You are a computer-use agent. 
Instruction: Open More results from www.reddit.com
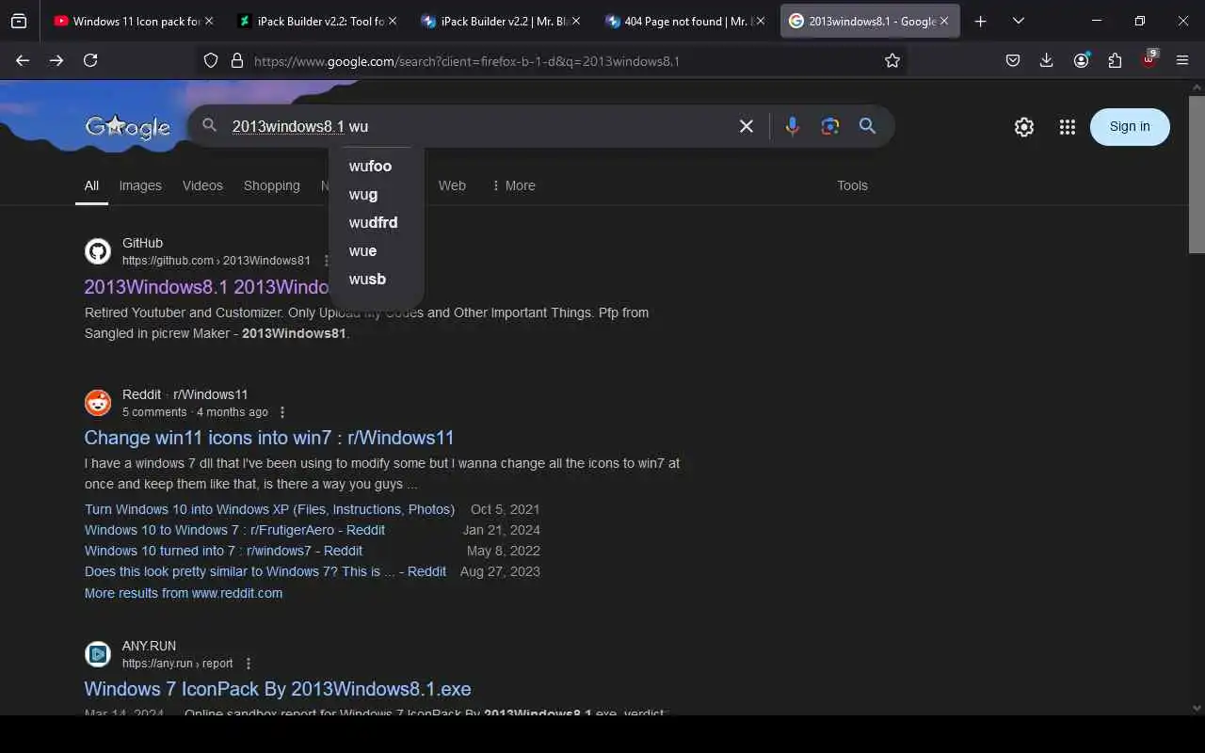point(184,593)
